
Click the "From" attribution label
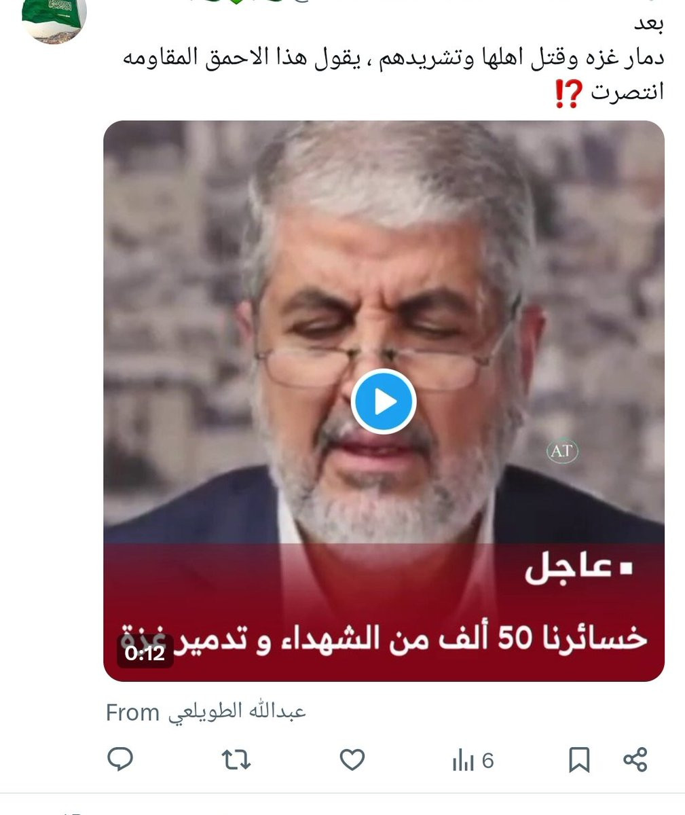(x=132, y=713)
